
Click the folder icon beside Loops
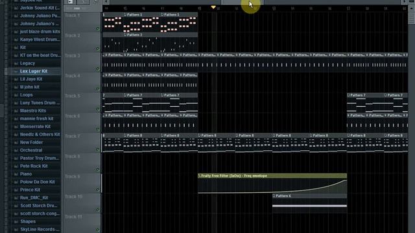coord(16,95)
